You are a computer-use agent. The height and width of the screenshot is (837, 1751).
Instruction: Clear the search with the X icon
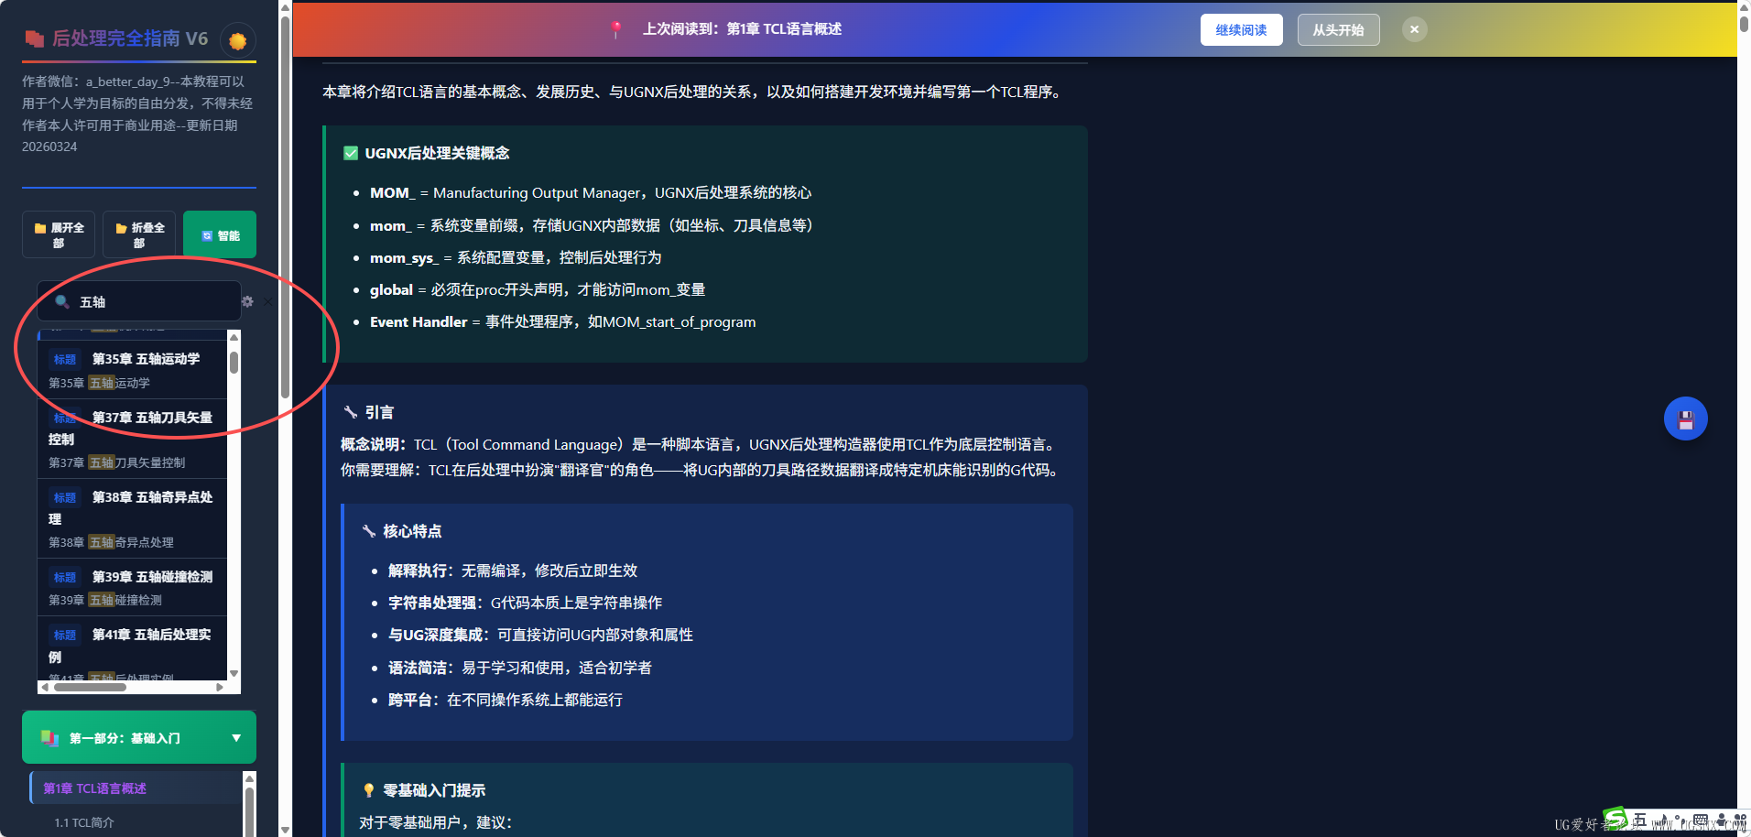pos(267,301)
